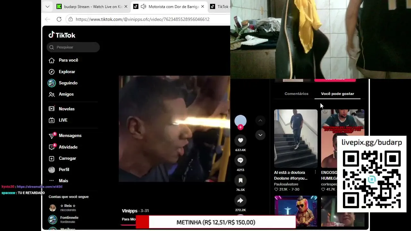The width and height of the screenshot is (411, 231).
Task: Click the video player to pause
Action: [x=174, y=129]
